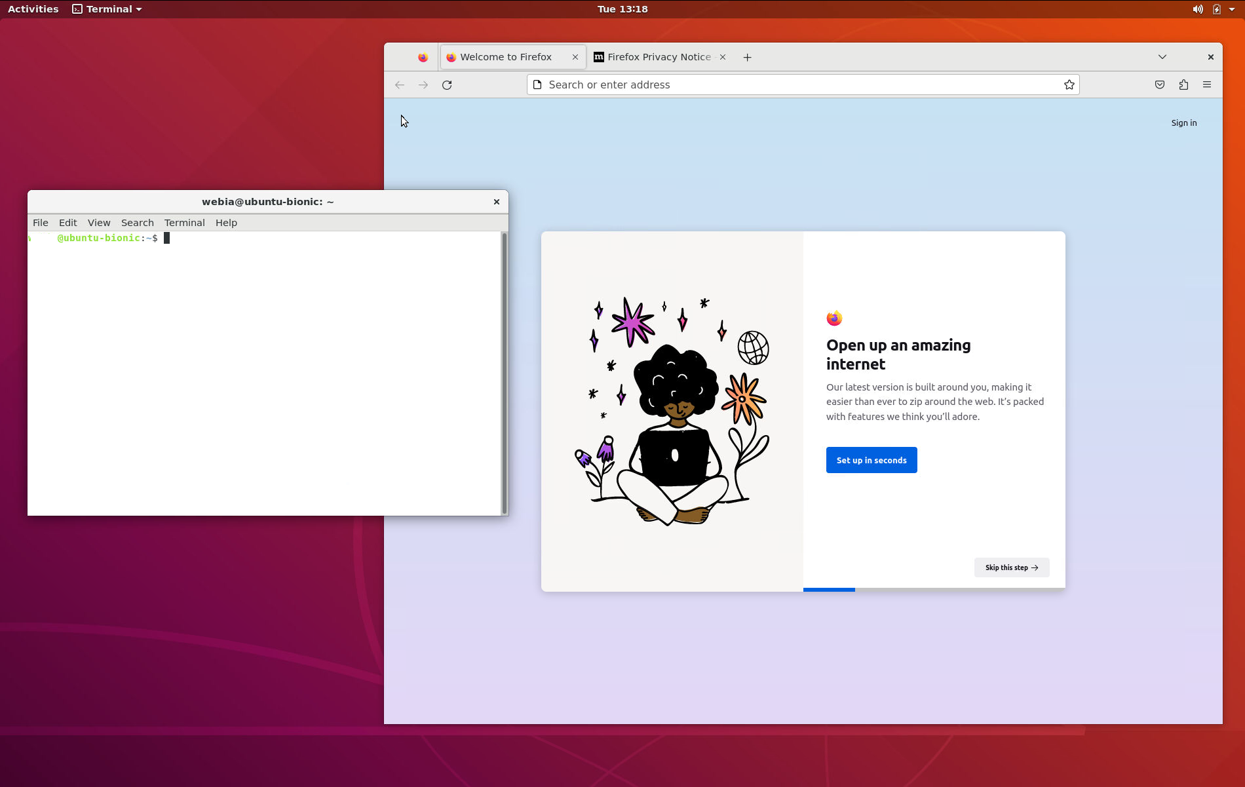The height and width of the screenshot is (787, 1245).
Task: Click the terminal window scrollbar
Action: 505,373
